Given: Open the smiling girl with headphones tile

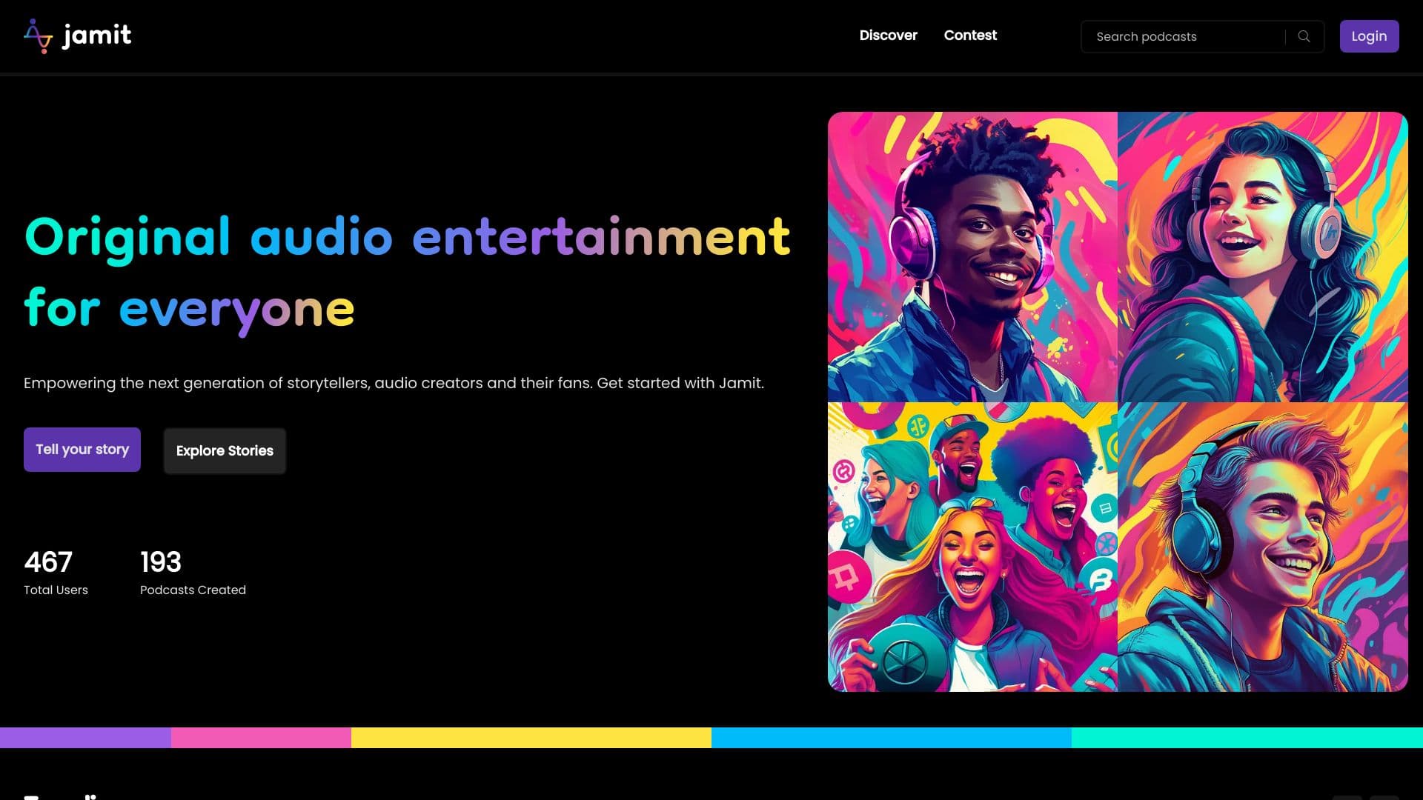Looking at the screenshot, I should click(1261, 256).
